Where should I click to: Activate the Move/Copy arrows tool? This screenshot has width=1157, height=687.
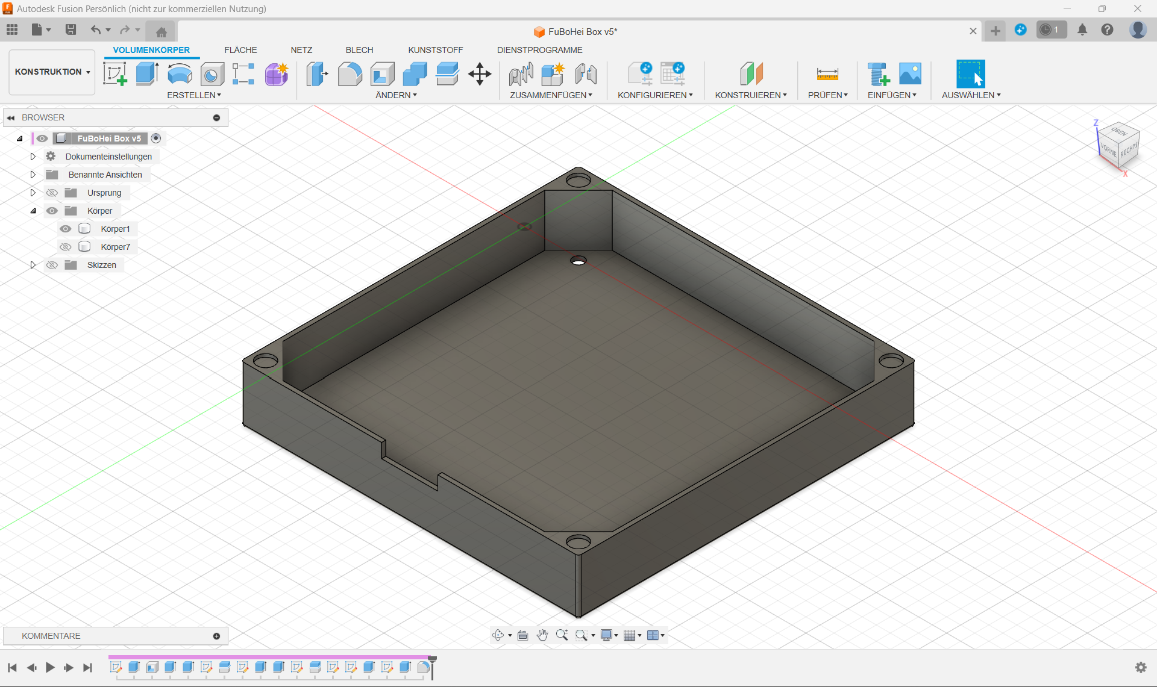(x=480, y=74)
